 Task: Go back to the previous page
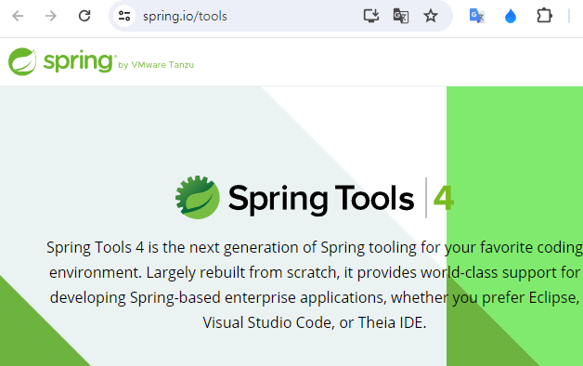pos(18,16)
